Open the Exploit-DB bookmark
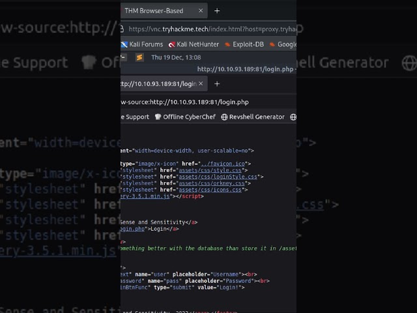This screenshot has height=313, width=417. [244, 44]
